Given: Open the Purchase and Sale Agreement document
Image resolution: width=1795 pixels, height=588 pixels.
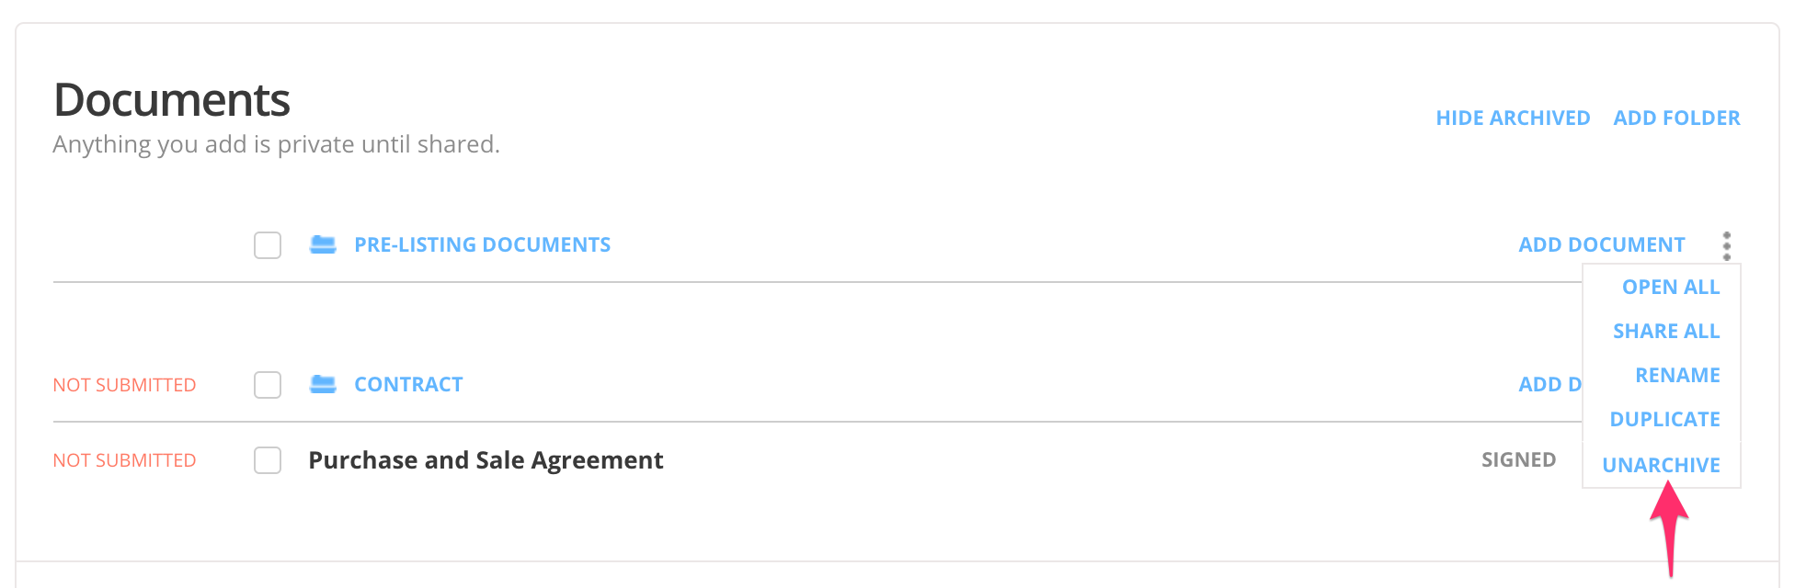Looking at the screenshot, I should 486,460.
